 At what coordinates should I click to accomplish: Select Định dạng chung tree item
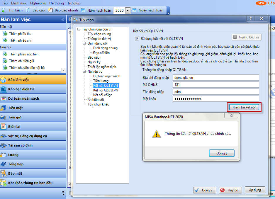pyautogui.click(x=106, y=48)
